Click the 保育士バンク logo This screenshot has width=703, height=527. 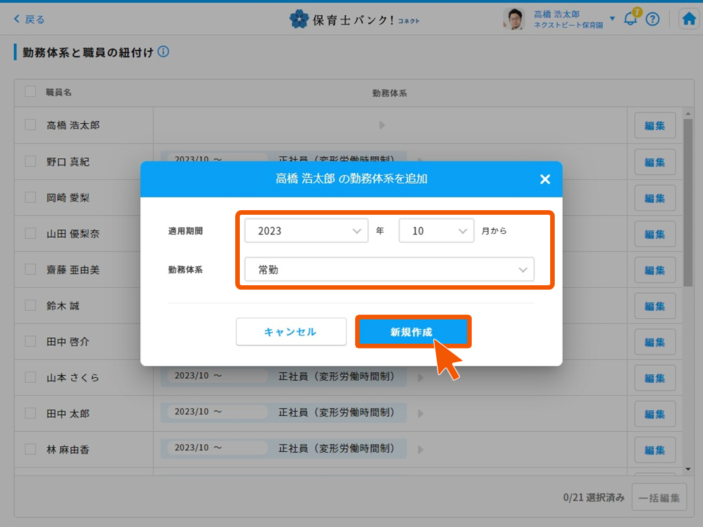pyautogui.click(x=354, y=19)
